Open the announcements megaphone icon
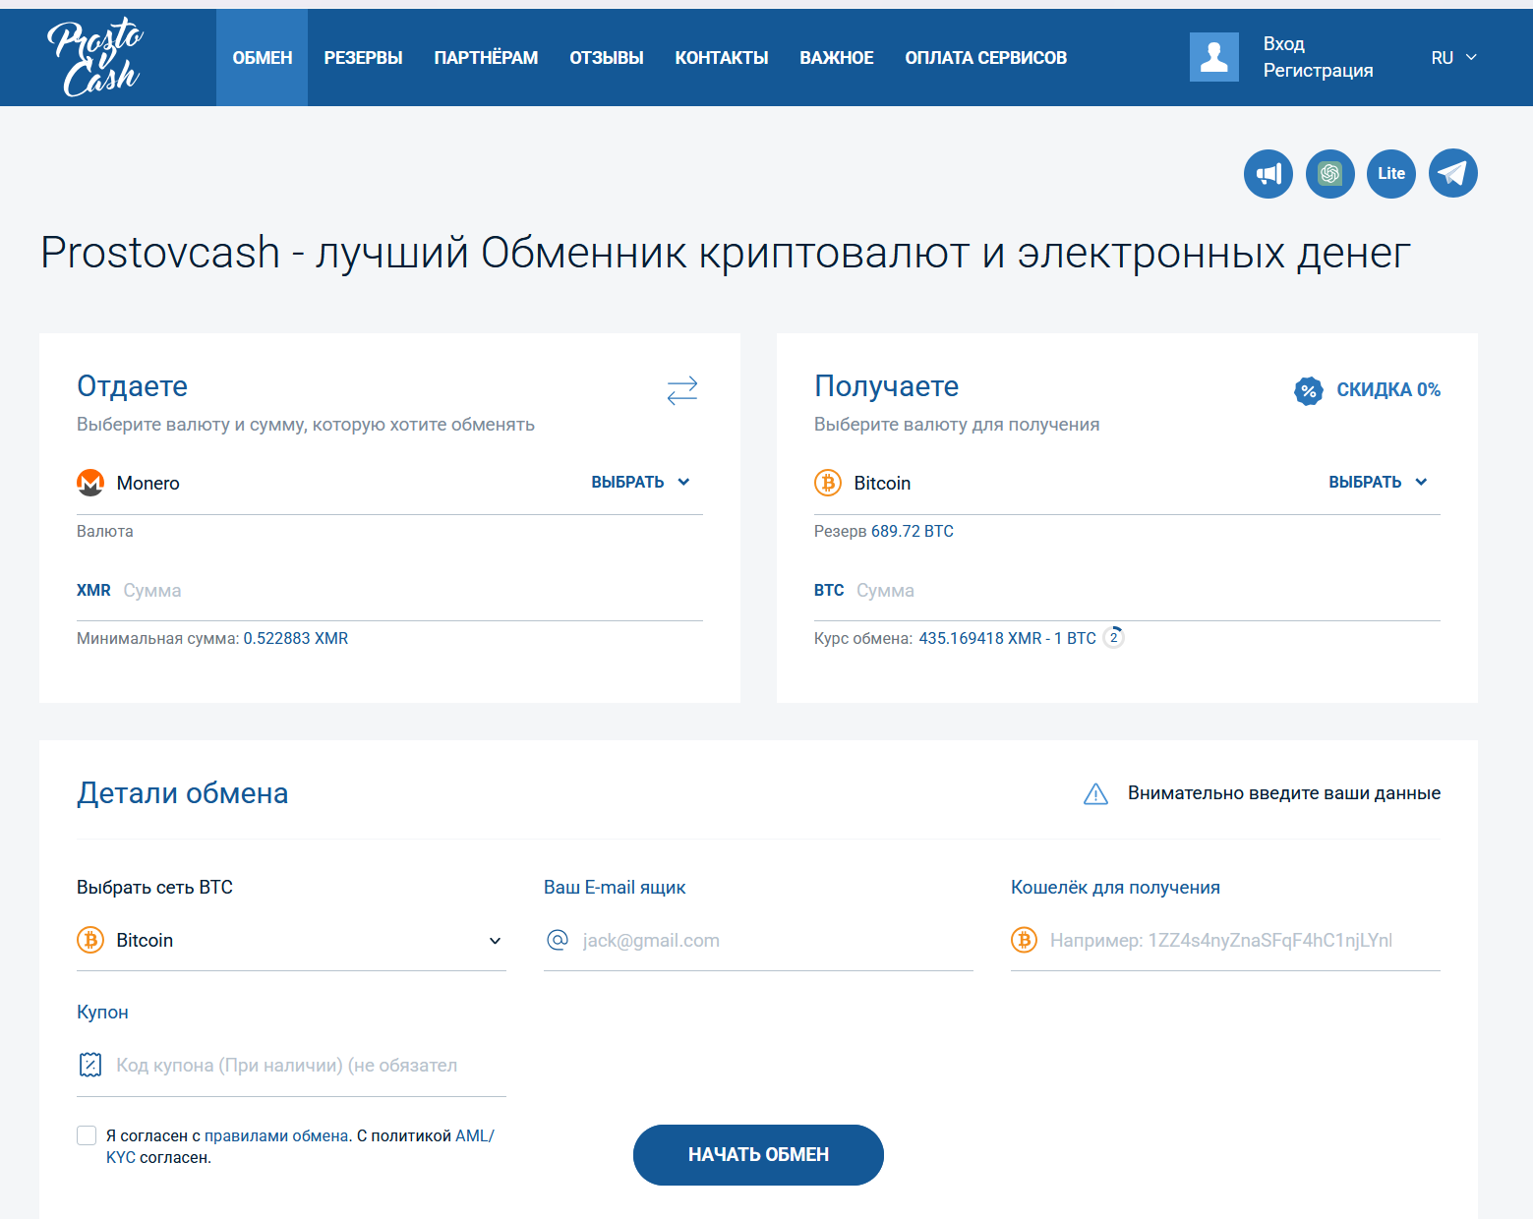 coord(1268,173)
